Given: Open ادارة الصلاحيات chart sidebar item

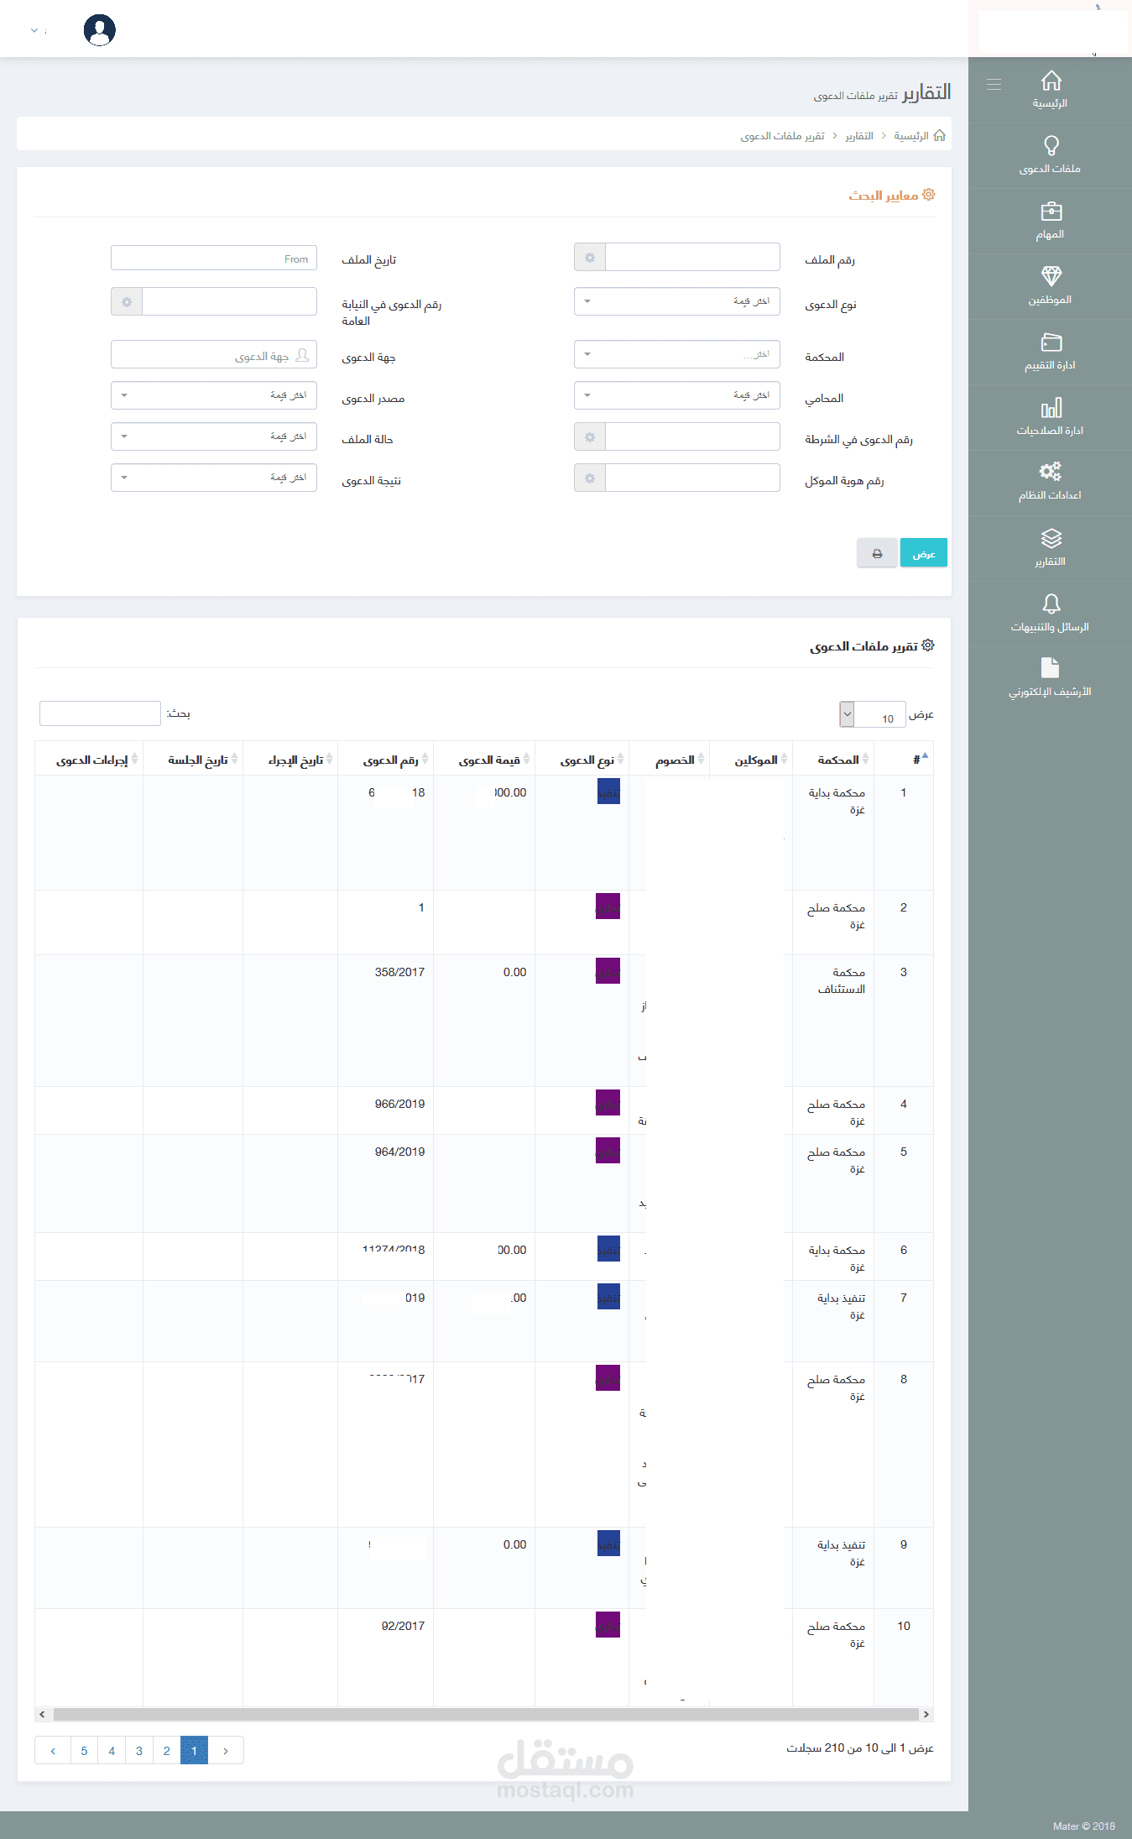Looking at the screenshot, I should click(1051, 418).
